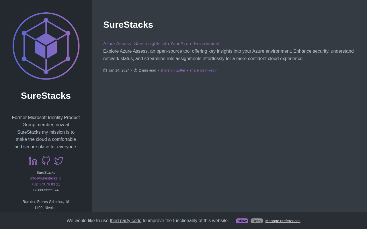Click the SureStacks main page heading
The image size is (367, 229).
[128, 25]
